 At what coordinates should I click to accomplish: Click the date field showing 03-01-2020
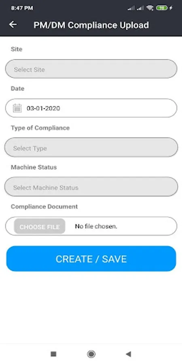pos(91,108)
